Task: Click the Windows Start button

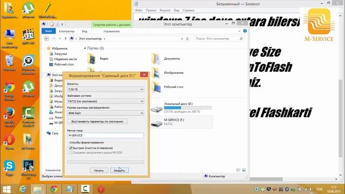Action: [6, 189]
